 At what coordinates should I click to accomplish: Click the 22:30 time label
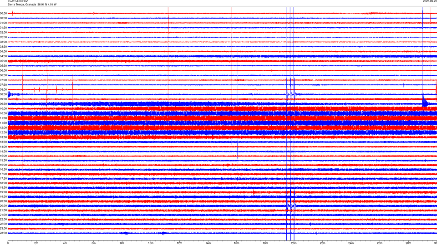pos(3,224)
